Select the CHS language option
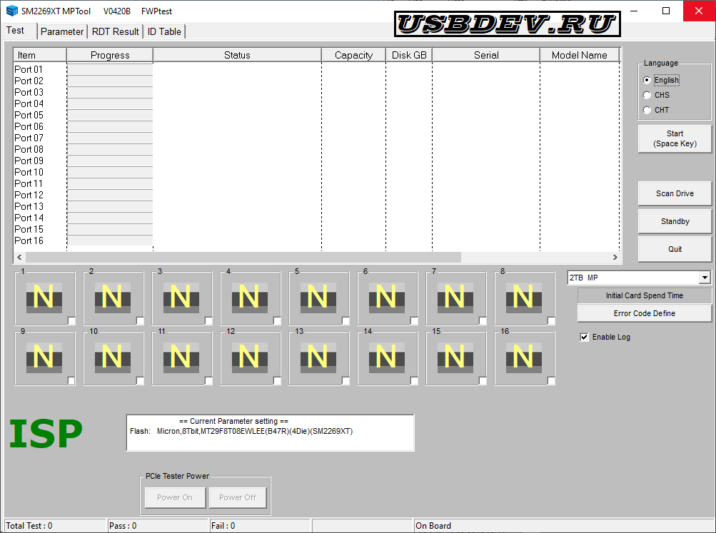Viewport: 716px width, 533px height. pyautogui.click(x=647, y=95)
